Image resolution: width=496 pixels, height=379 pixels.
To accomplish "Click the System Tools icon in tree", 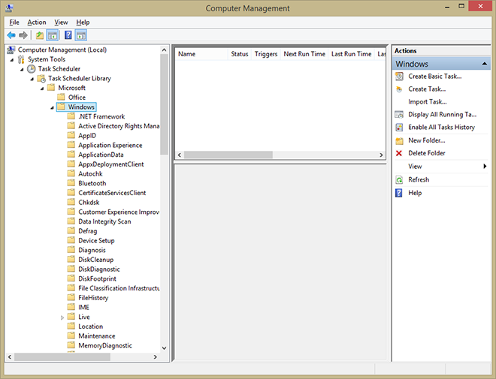I will click(x=21, y=59).
